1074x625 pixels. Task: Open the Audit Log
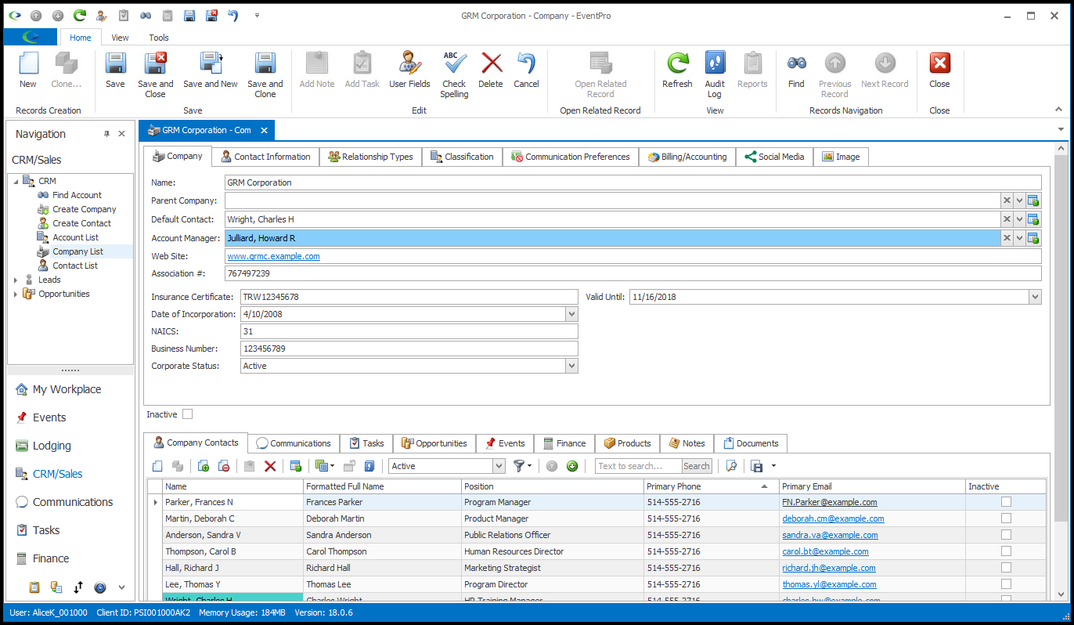715,74
